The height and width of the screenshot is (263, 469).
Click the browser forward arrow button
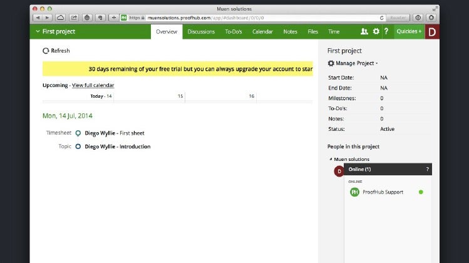(47, 18)
